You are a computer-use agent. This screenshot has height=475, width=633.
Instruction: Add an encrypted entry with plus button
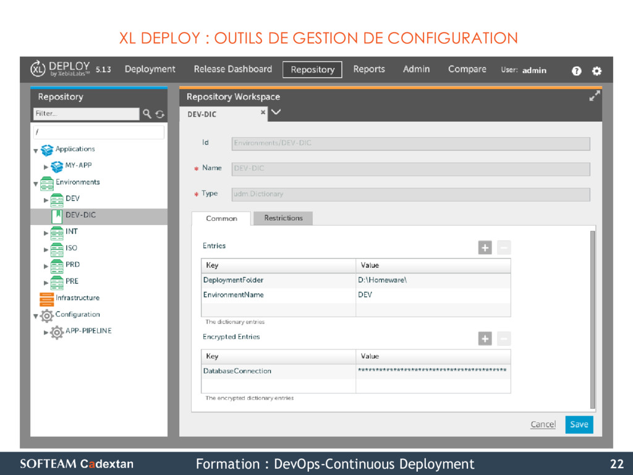[x=485, y=338]
